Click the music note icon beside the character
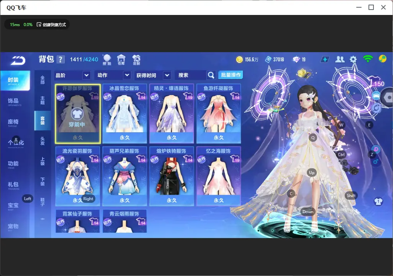 click(x=376, y=108)
